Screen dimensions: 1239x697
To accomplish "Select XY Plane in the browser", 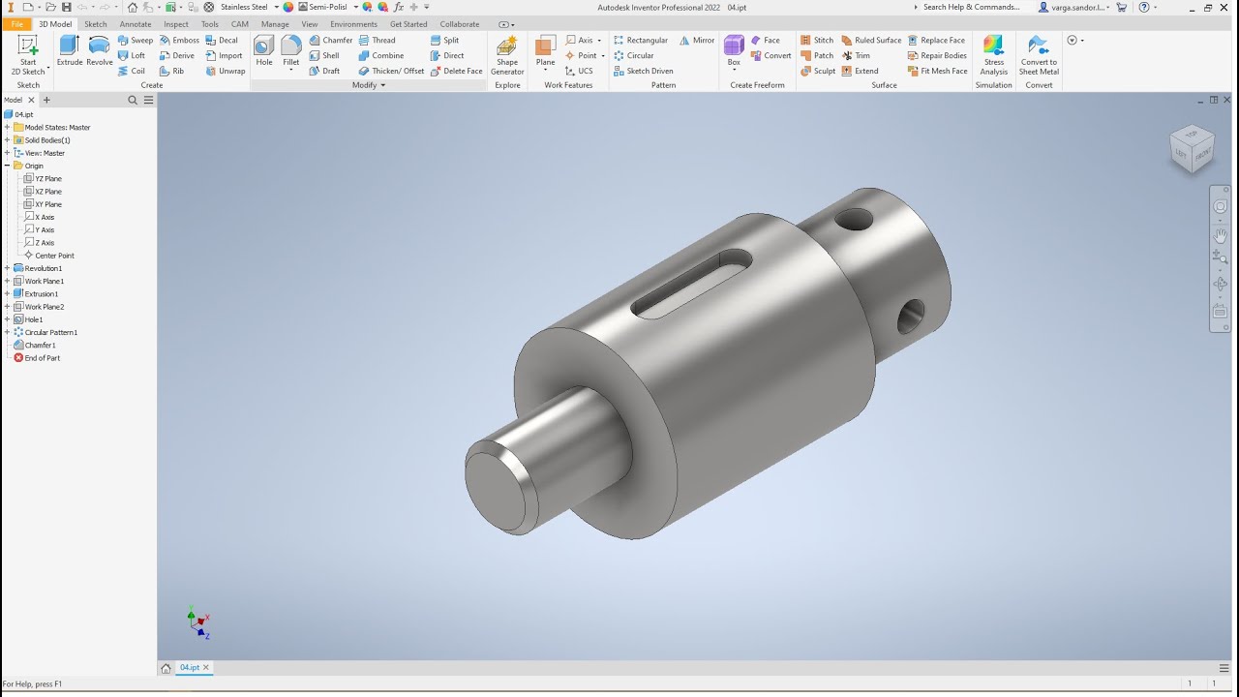I will click(47, 204).
